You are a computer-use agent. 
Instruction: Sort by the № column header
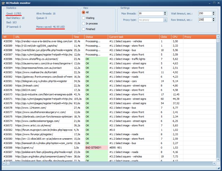pyautogui.click(x=8, y=37)
